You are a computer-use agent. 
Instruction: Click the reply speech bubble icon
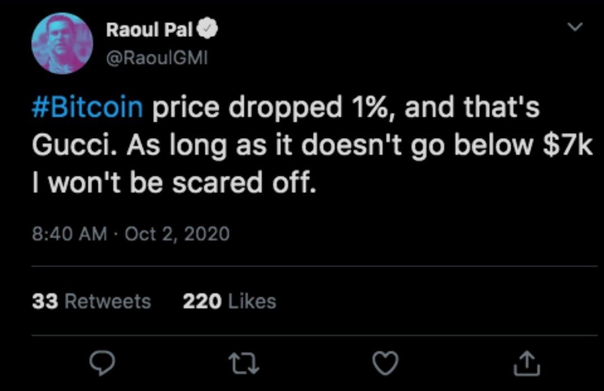click(x=102, y=363)
